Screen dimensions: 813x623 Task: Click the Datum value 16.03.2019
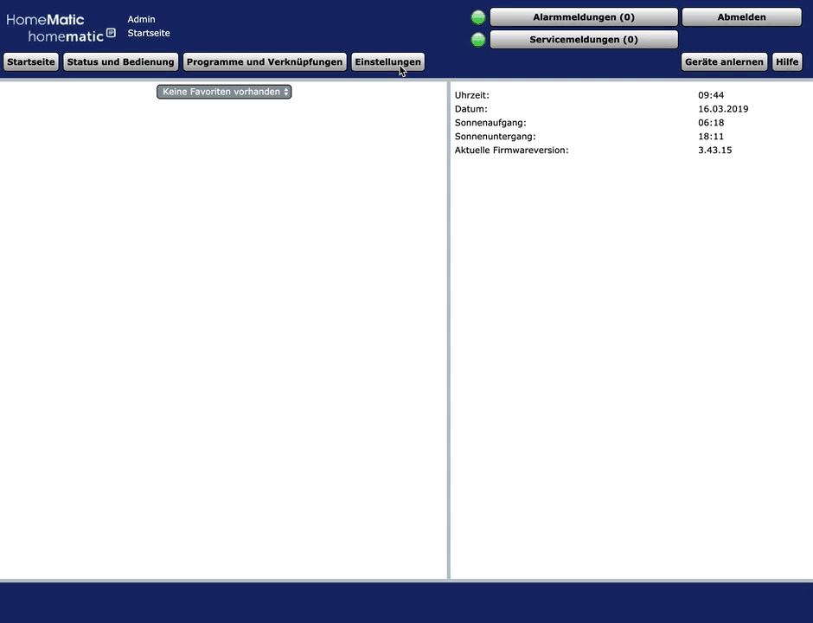pos(722,109)
